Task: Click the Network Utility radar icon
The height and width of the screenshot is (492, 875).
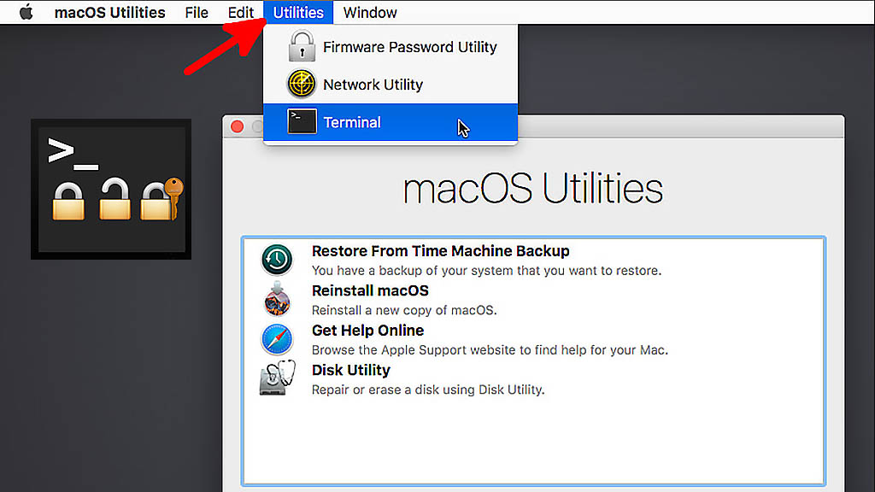Action: click(x=302, y=84)
